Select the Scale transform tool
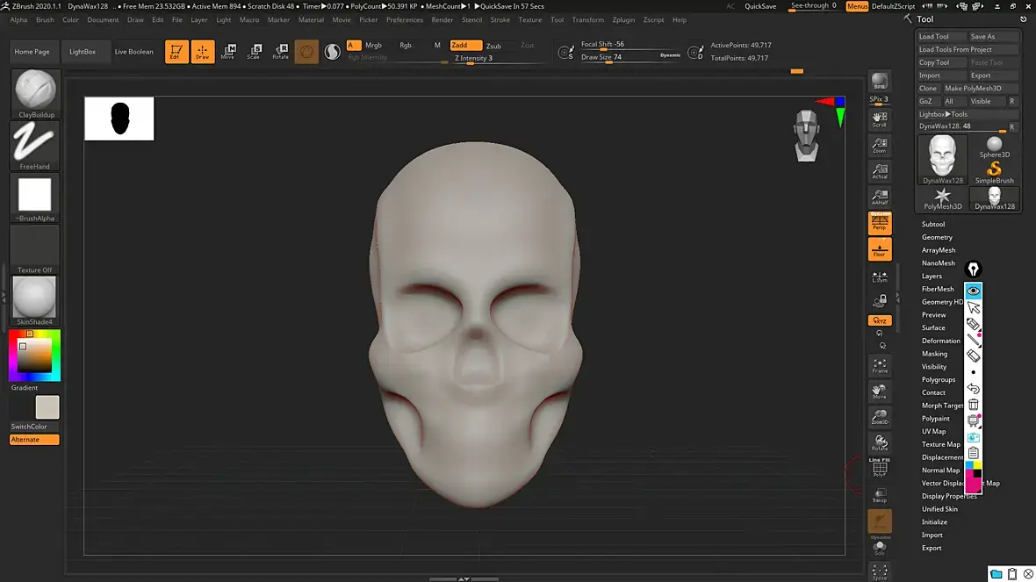The width and height of the screenshot is (1036, 582). click(253, 52)
